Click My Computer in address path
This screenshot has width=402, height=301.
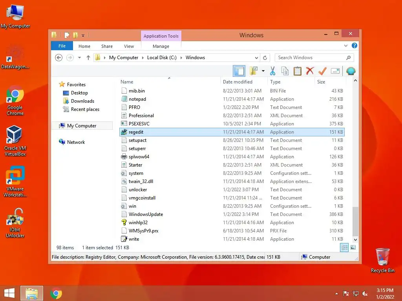[x=124, y=58]
